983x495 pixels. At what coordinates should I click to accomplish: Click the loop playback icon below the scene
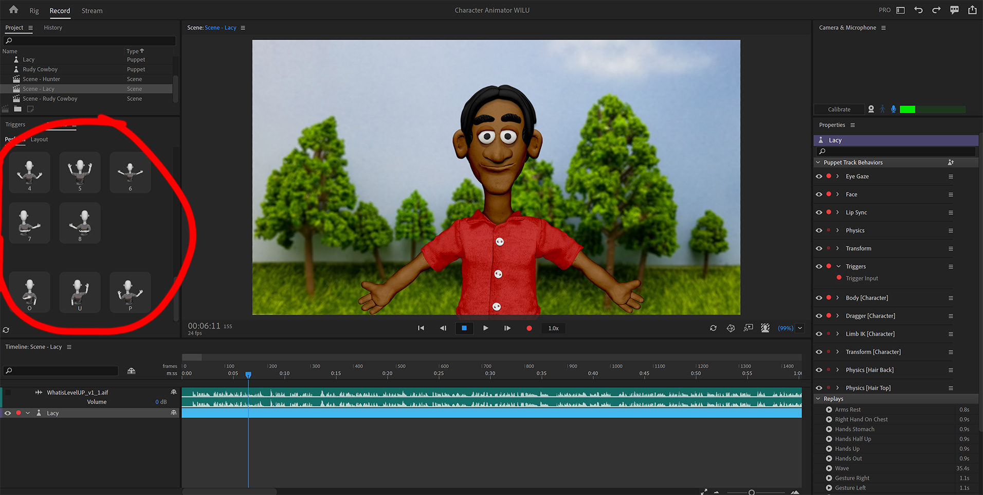click(x=713, y=328)
